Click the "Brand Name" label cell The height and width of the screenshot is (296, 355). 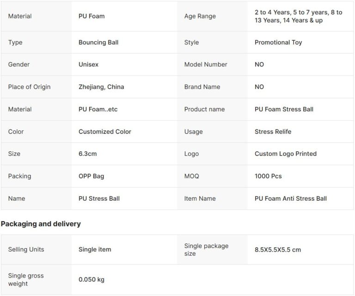[x=202, y=87]
